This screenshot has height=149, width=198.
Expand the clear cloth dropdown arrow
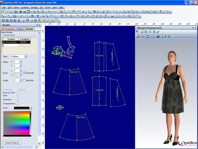click(140, 32)
